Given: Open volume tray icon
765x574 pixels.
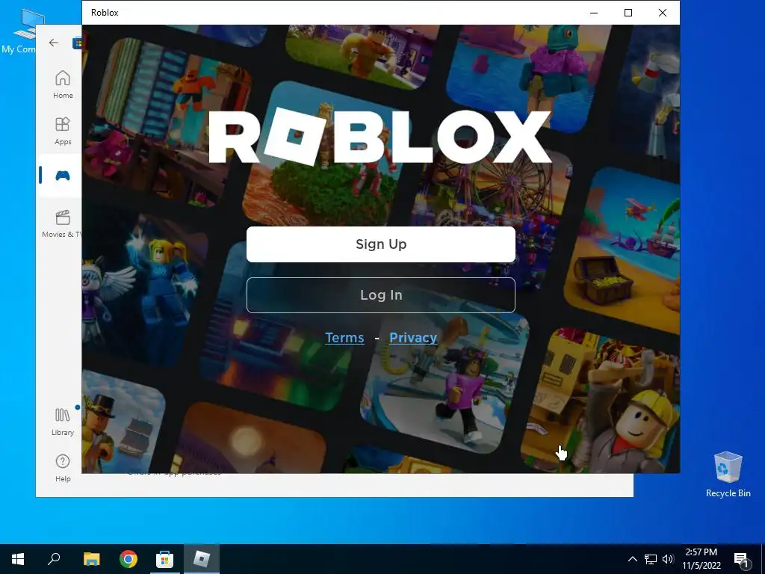Looking at the screenshot, I should click(x=668, y=559).
